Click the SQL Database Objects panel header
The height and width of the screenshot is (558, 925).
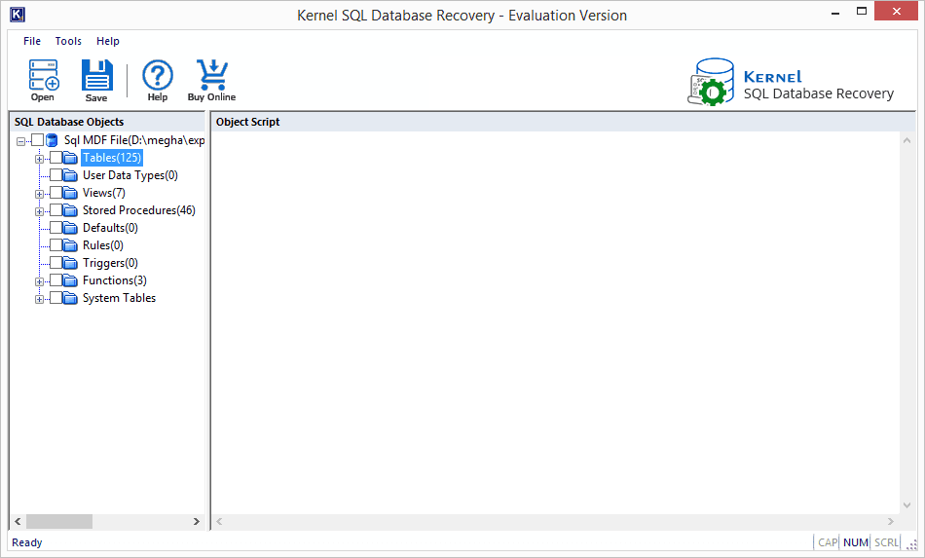click(107, 122)
